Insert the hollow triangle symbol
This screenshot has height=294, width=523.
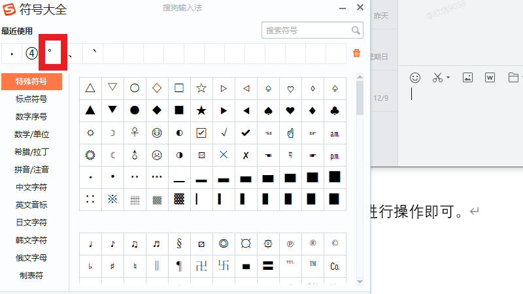pyautogui.click(x=90, y=88)
